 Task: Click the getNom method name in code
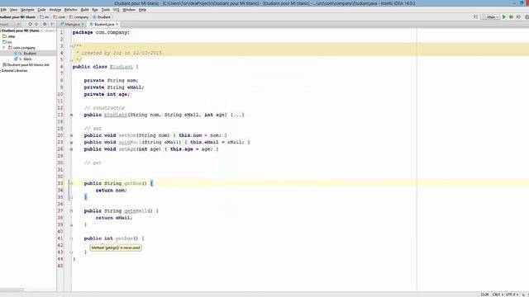coord(133,183)
